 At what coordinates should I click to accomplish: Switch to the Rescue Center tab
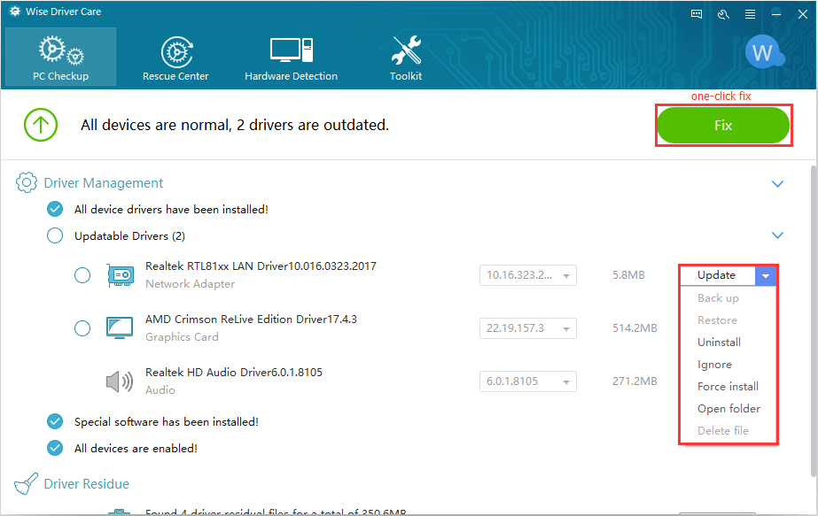[175, 57]
